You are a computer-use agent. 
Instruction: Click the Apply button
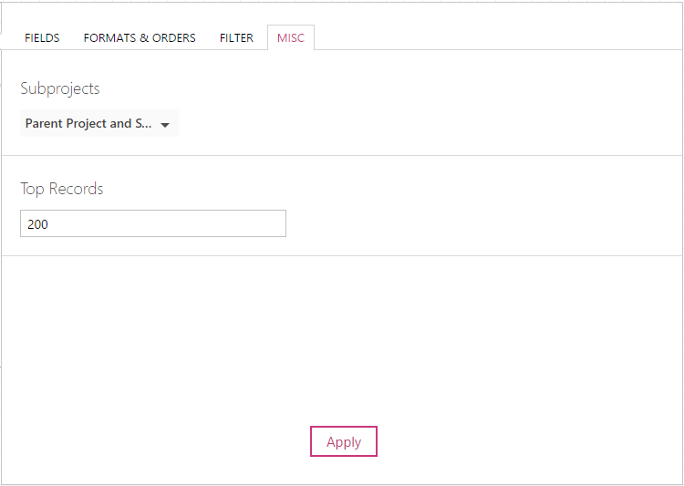pyautogui.click(x=344, y=441)
